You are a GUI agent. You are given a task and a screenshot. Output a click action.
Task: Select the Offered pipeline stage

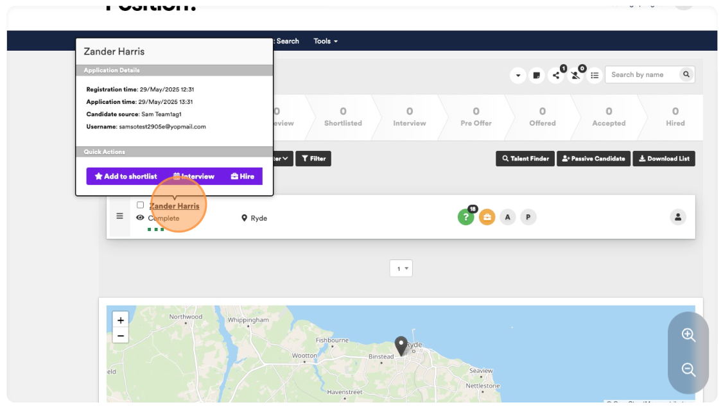pos(542,117)
